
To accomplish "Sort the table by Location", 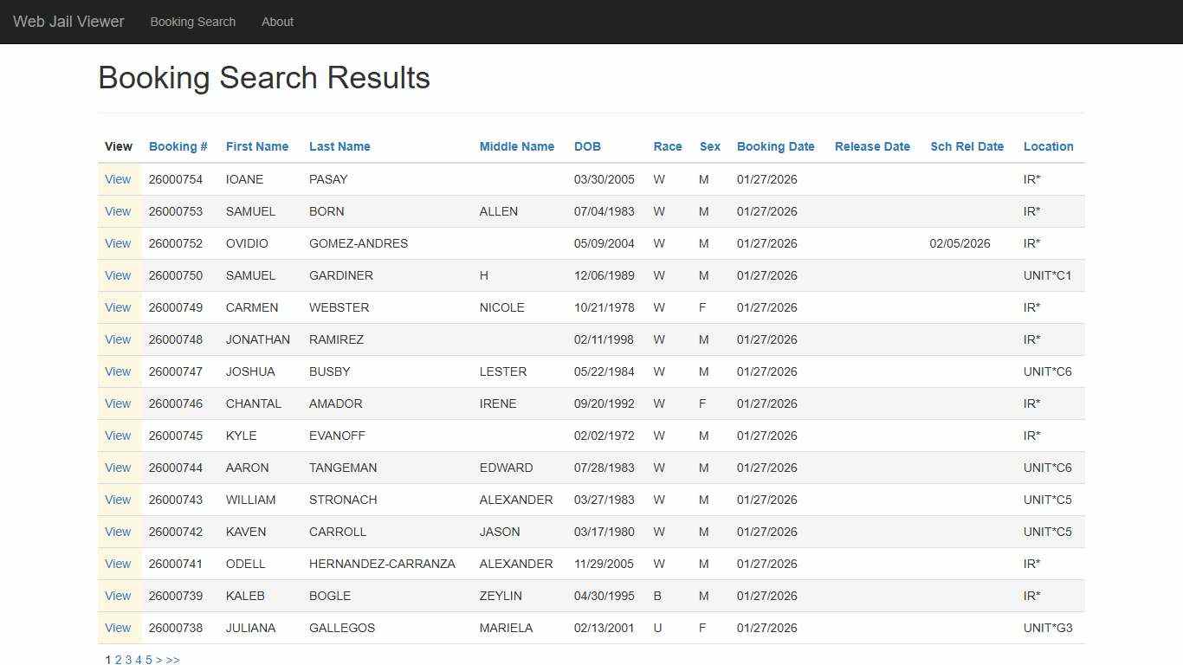I will coord(1048,146).
